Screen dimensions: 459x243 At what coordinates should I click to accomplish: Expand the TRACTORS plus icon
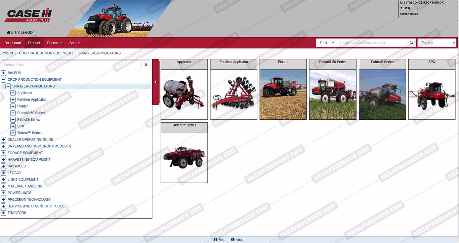point(3,213)
